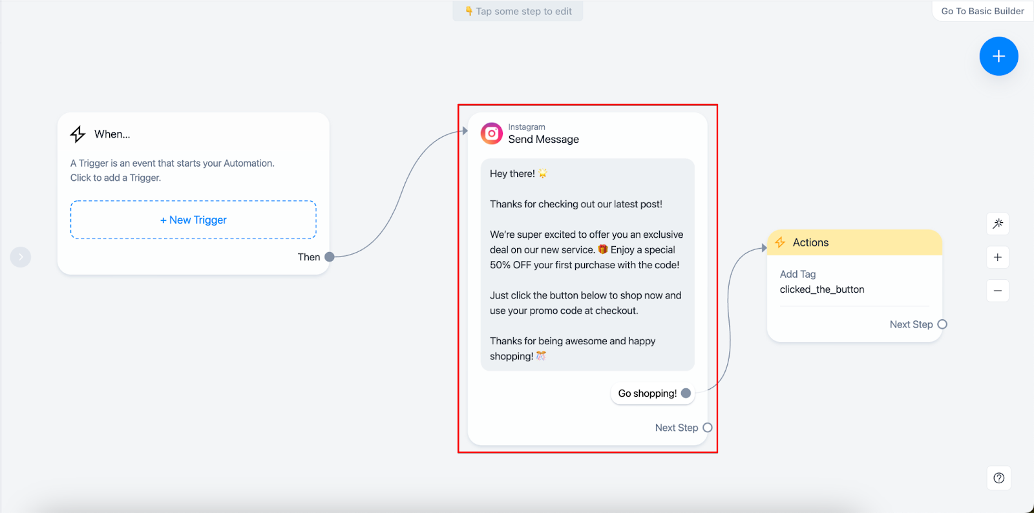Click the Actions lightning bolt icon
Image resolution: width=1034 pixels, height=513 pixels.
pos(780,242)
